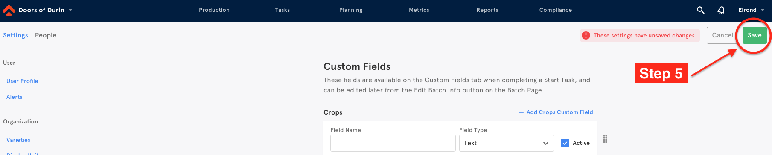Viewport: 772px width, 155px height.
Task: Open the Field Type Text dropdown
Action: 506,143
